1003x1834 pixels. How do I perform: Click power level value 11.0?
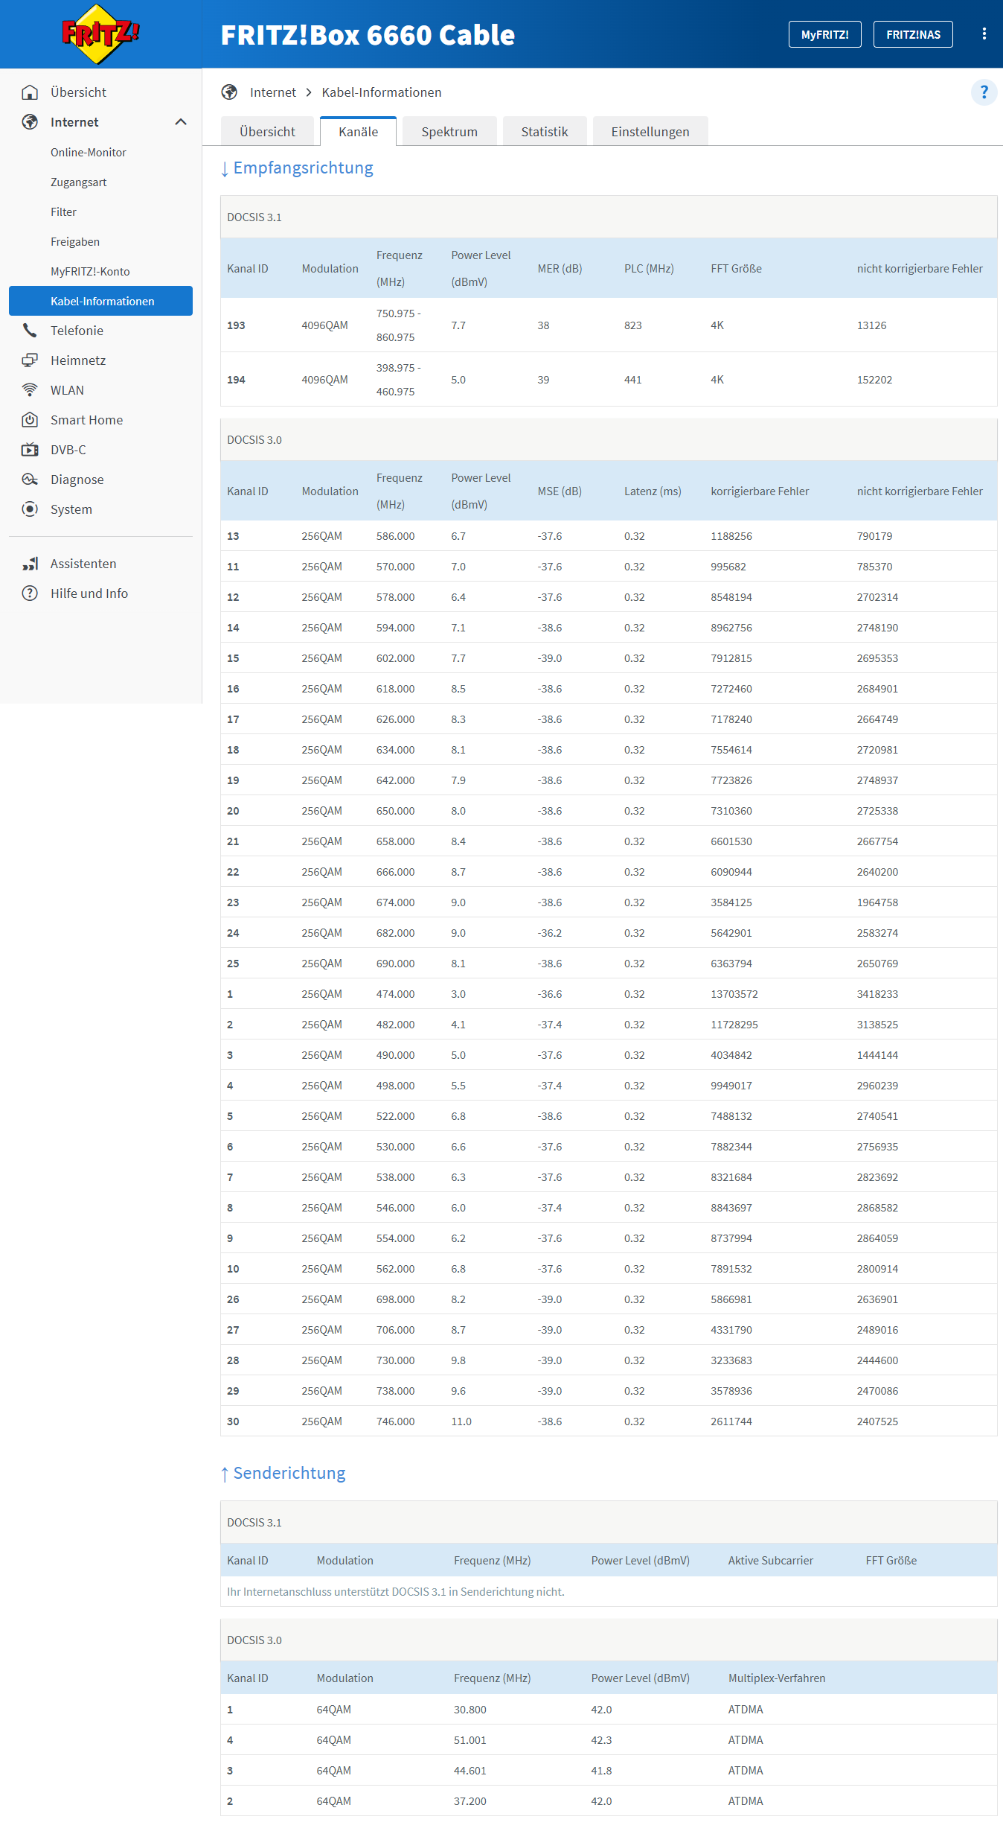tap(461, 1421)
